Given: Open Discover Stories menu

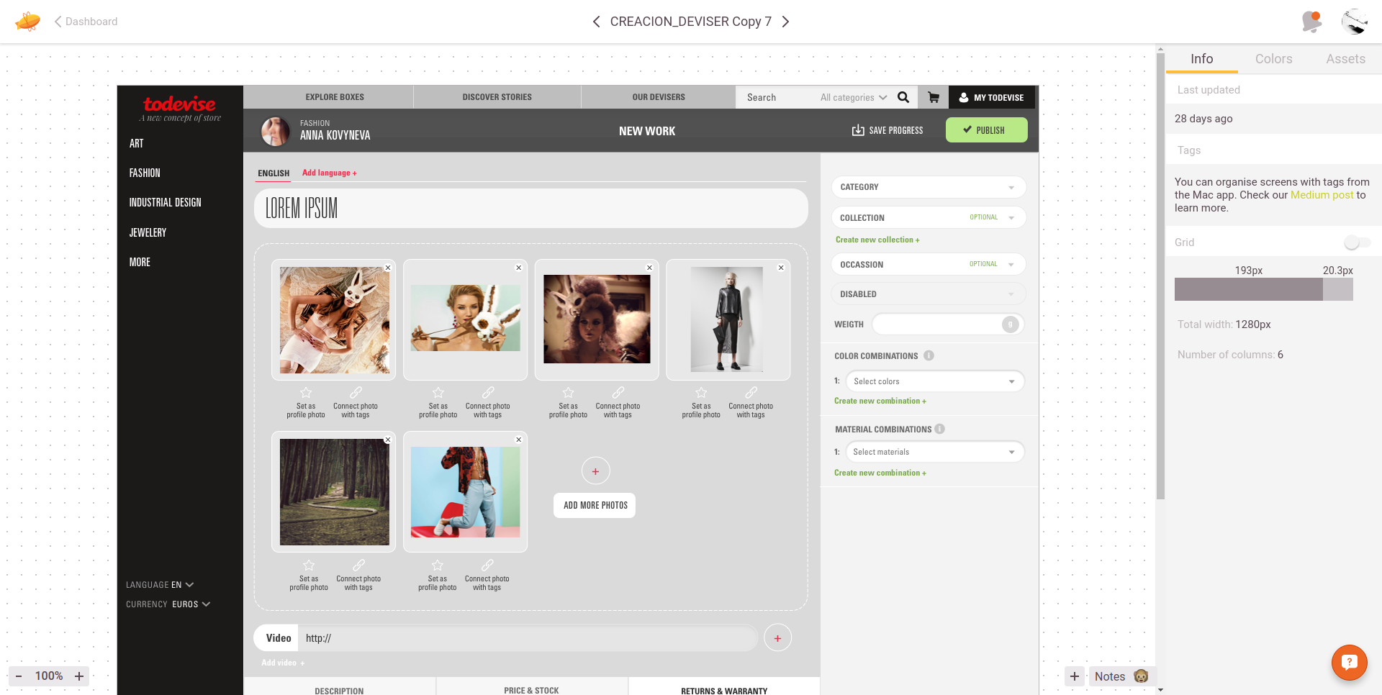Looking at the screenshot, I should [x=497, y=97].
